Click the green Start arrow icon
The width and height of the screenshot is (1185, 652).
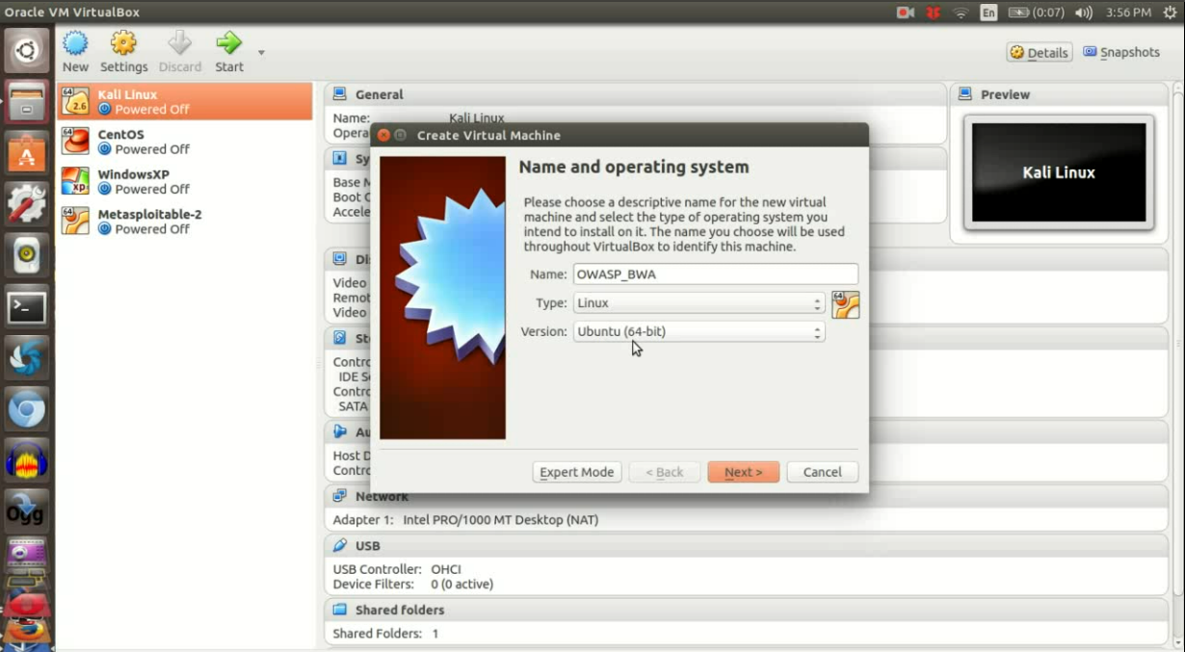pyautogui.click(x=229, y=43)
